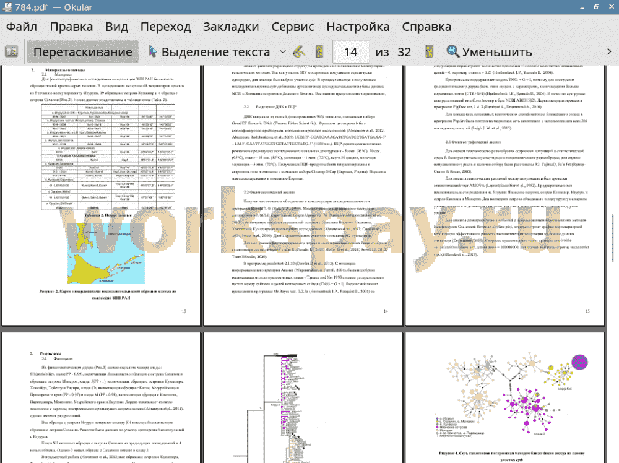Go to previous page icon
The width and height of the screenshot is (619, 463).
(319, 52)
